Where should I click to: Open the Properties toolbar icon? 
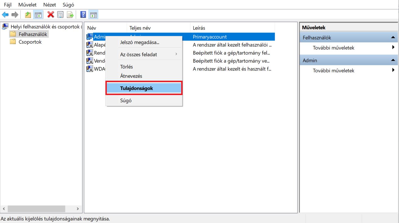point(60,15)
